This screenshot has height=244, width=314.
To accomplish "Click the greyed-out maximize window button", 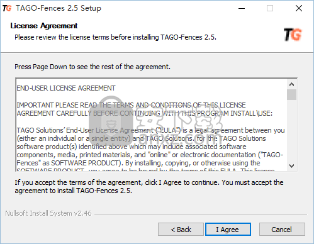I will [x=270, y=8].
